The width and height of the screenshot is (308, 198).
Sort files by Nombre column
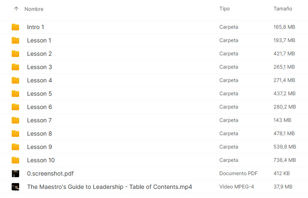[34, 9]
